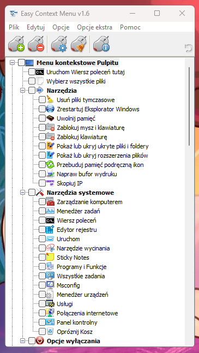
Task: Click the keyboard icon for Zablokuj klawiaturę
Action: (50, 137)
